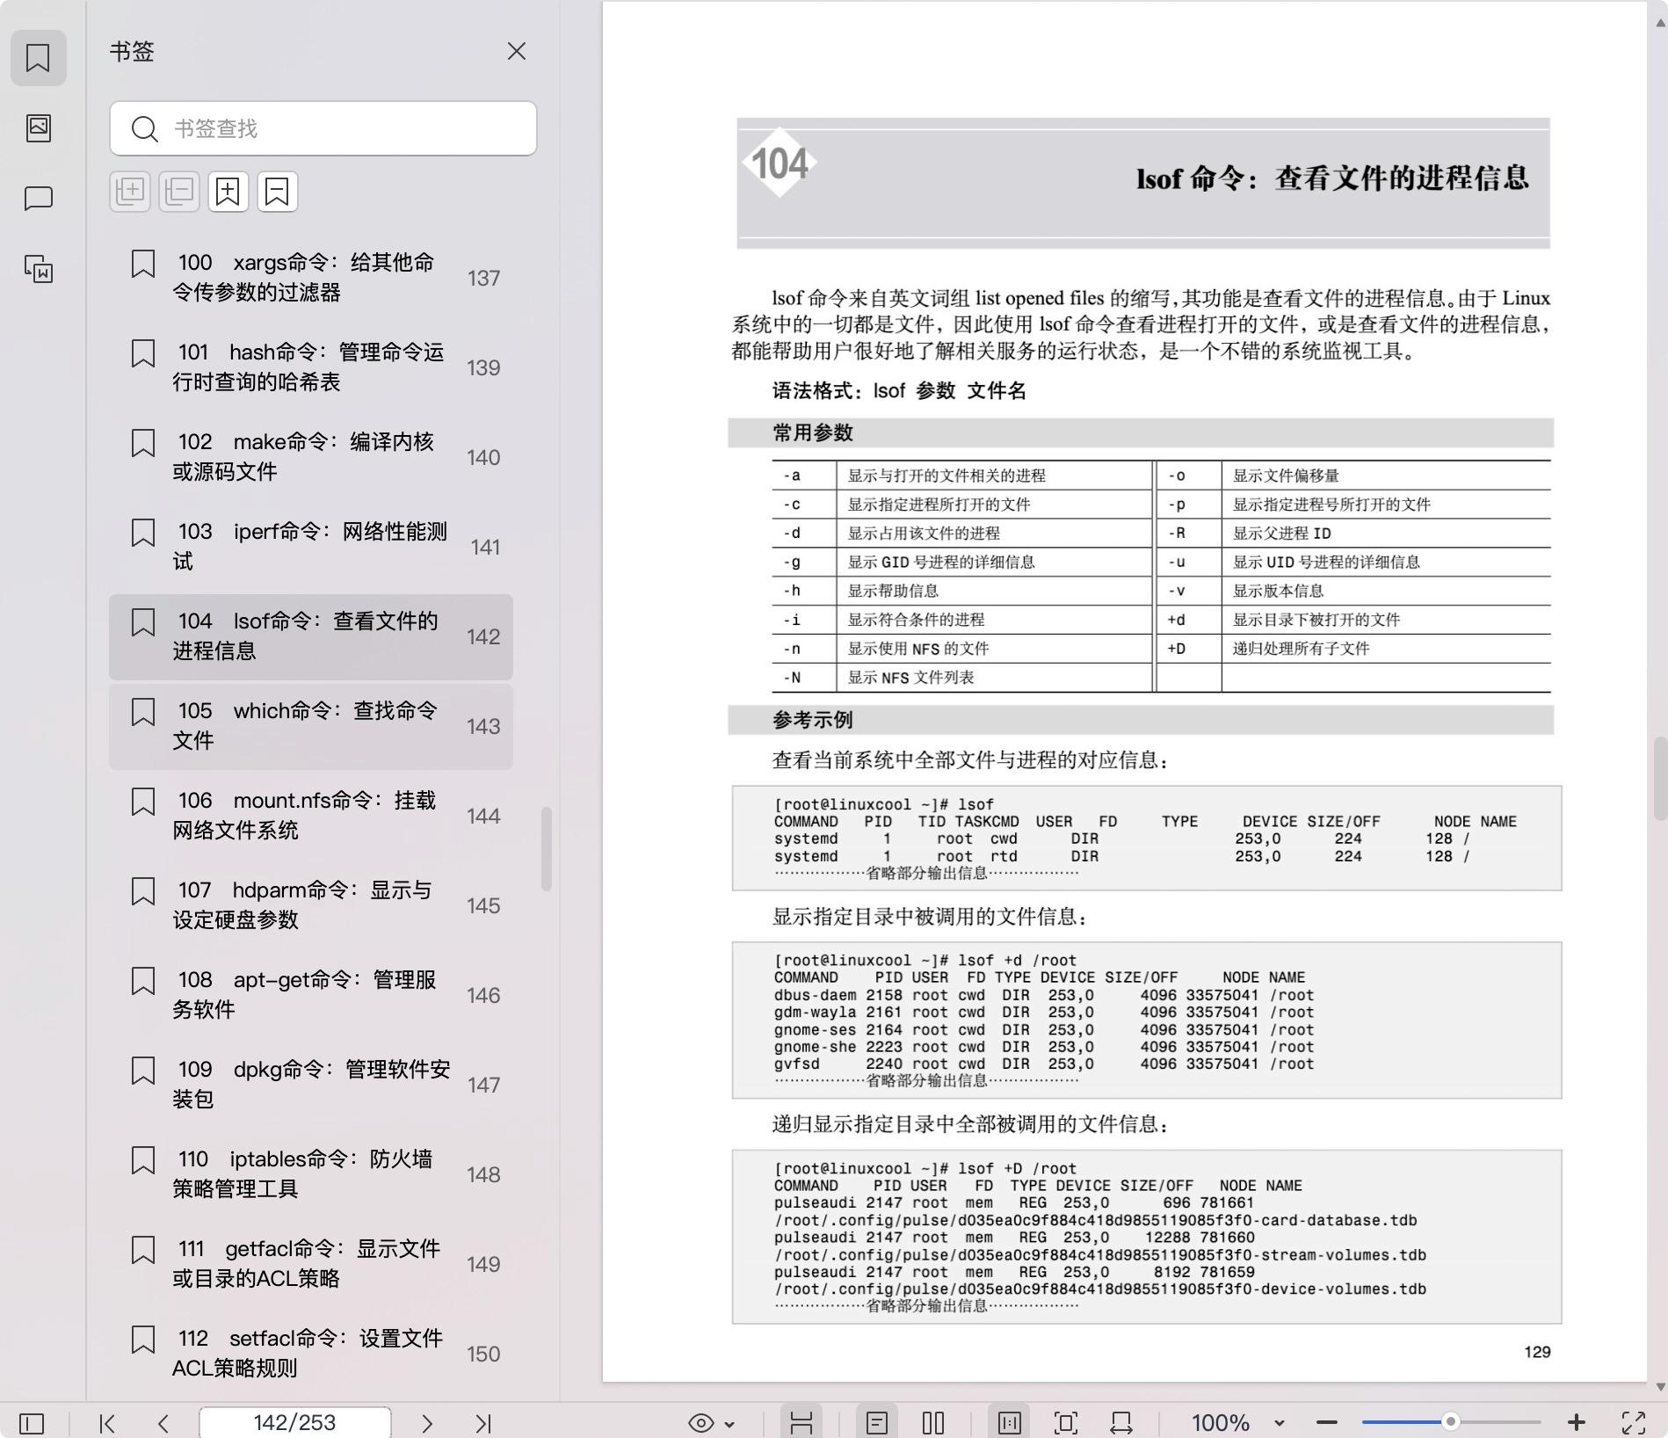Image resolution: width=1668 pixels, height=1438 pixels.
Task: Open bookmark 111 getfacl command
Action: pos(311,1264)
